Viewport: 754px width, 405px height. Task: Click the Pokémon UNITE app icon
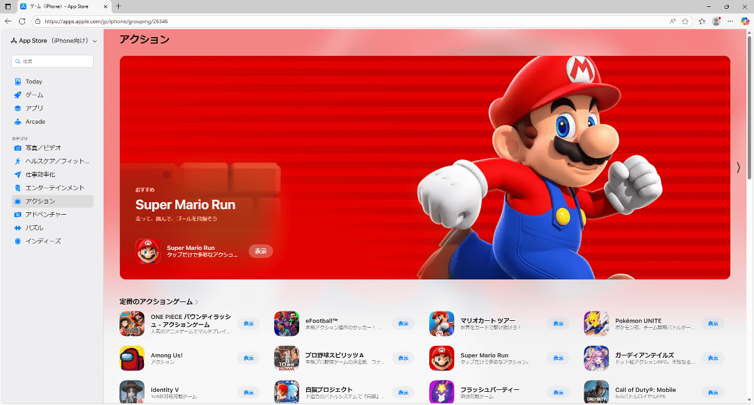(596, 323)
